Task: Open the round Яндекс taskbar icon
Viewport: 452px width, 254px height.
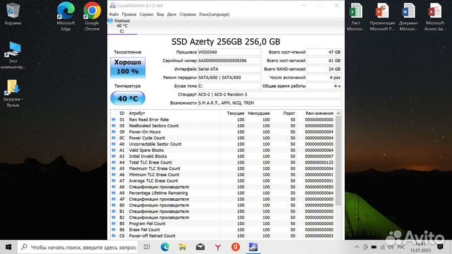Action: tap(235, 247)
